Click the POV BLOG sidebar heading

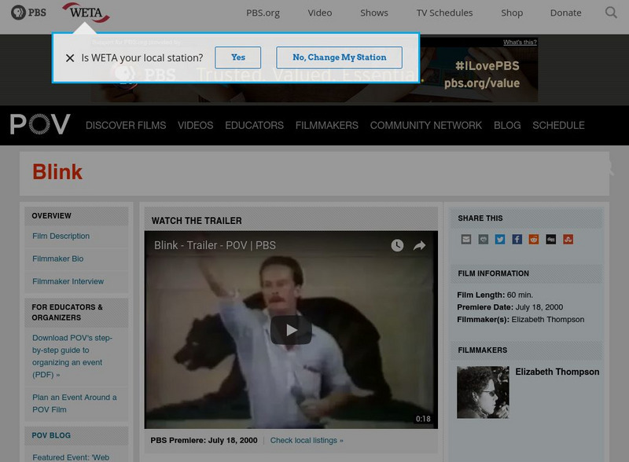pos(51,435)
